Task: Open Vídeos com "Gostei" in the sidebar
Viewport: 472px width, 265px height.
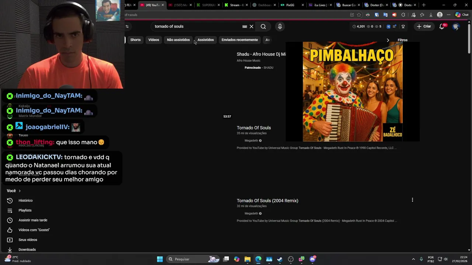Action: pos(34,230)
